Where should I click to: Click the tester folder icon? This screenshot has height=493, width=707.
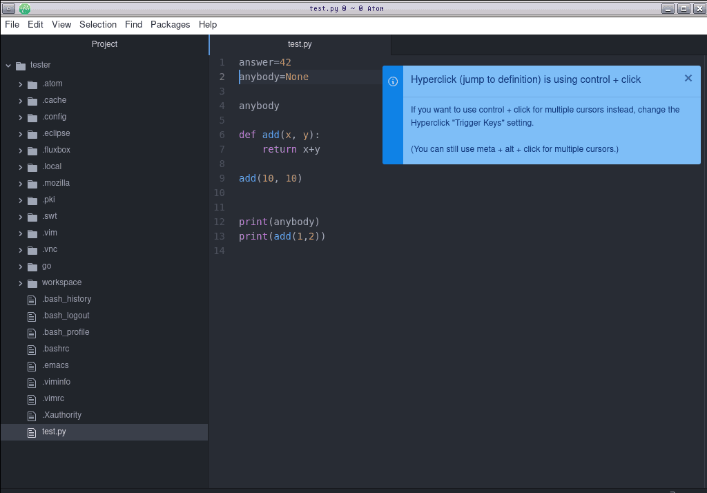point(21,66)
